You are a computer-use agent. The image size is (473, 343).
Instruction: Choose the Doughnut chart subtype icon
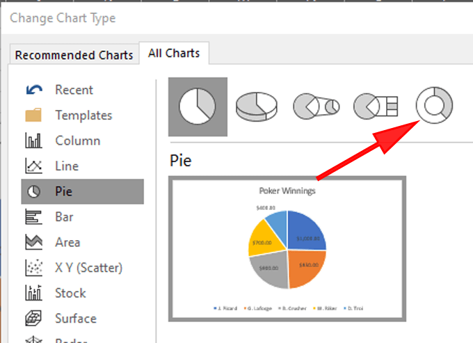coord(434,106)
